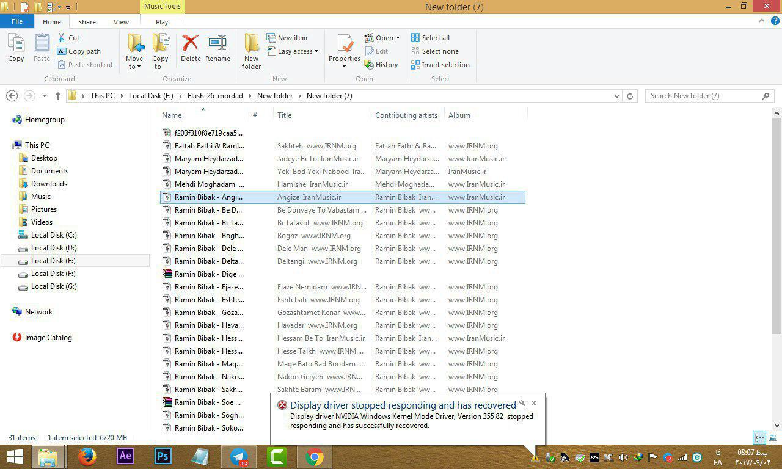Collapse the ribbon with the chevron

[762, 21]
